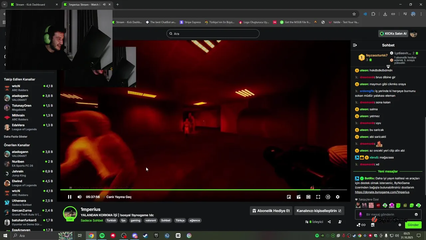Open video player settings gear
Viewport: 426px width, 240px height.
pyautogui.click(x=337, y=197)
